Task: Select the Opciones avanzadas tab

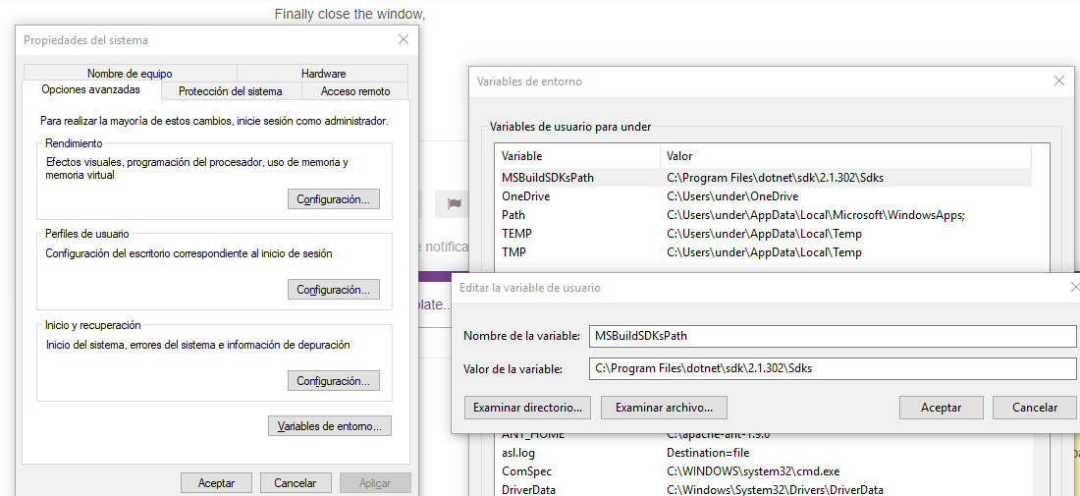Action: tap(91, 89)
